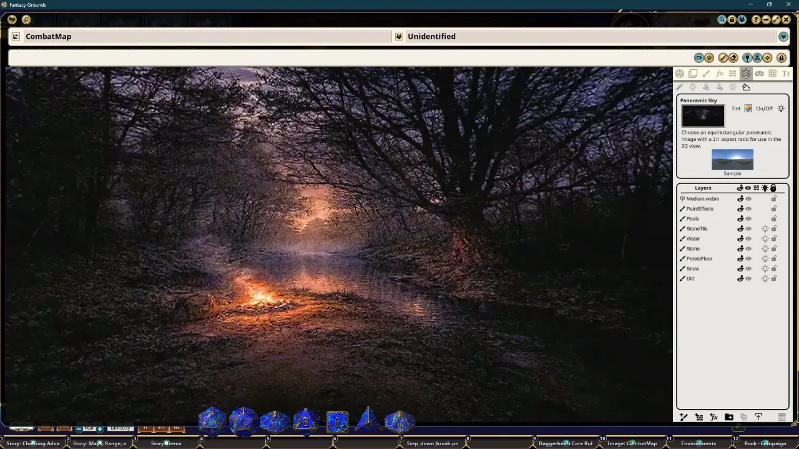Choose the Sample panoramic sky image
Viewport: 799px width, 449px height.
[x=732, y=160]
